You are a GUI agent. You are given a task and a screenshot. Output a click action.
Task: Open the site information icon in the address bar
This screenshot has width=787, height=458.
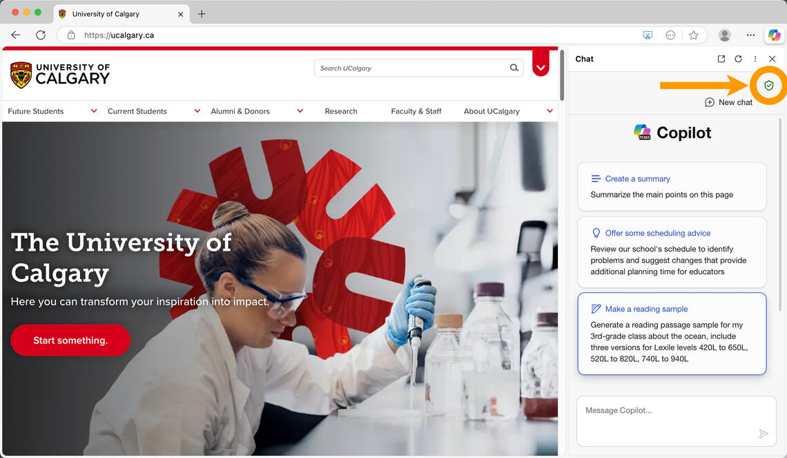(71, 35)
